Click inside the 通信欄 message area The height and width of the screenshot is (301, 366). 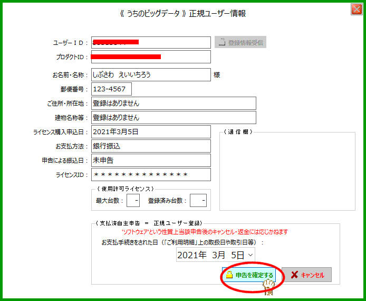tap(287, 172)
